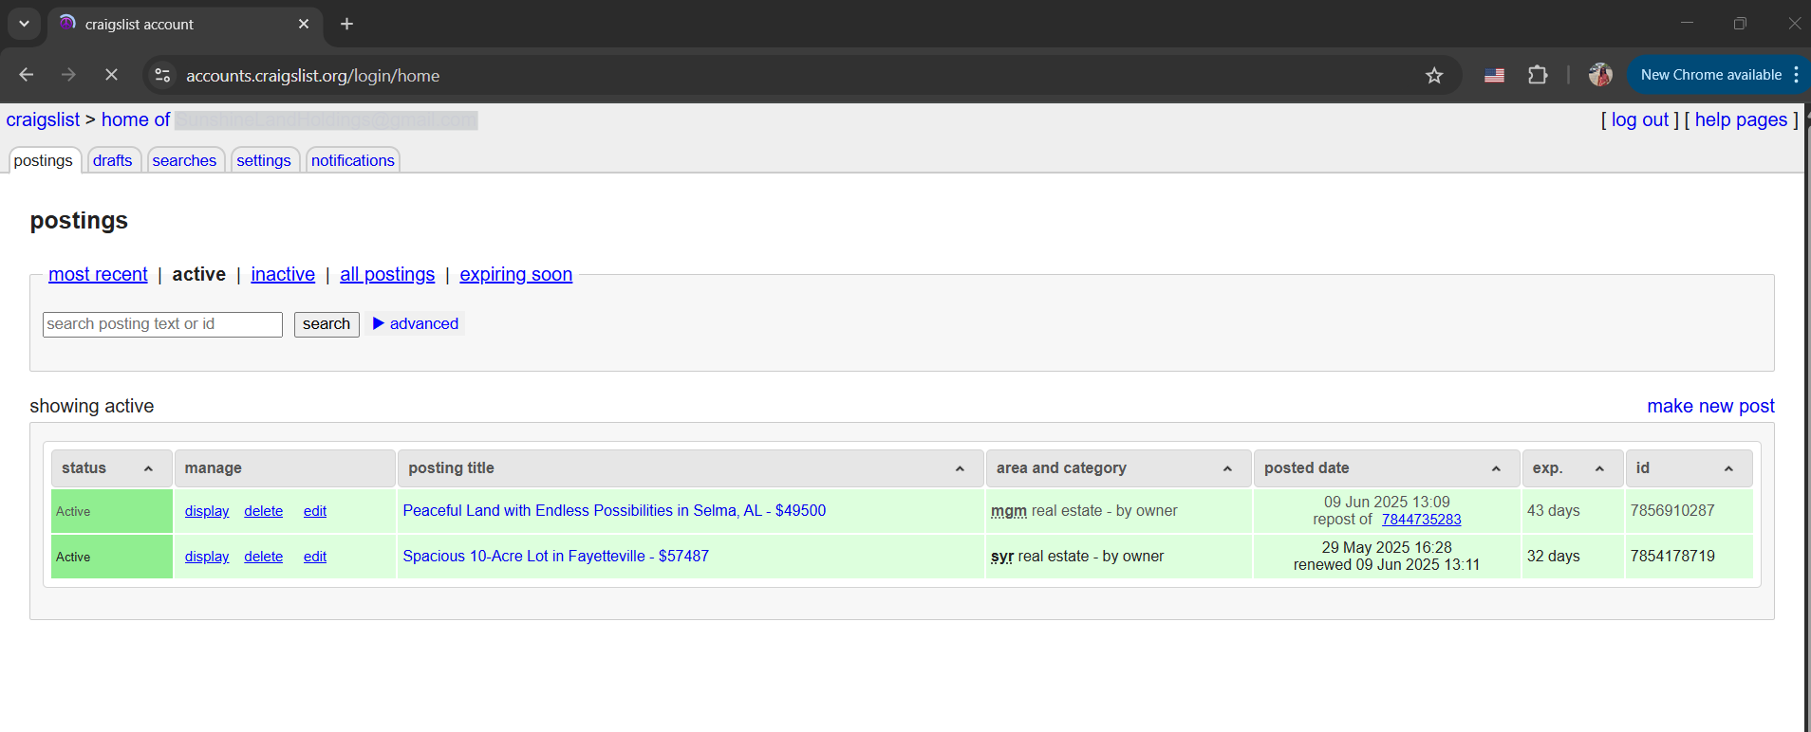
Task: Open Peaceful Land with Endless Possibilities posting title
Action: pyautogui.click(x=614, y=510)
